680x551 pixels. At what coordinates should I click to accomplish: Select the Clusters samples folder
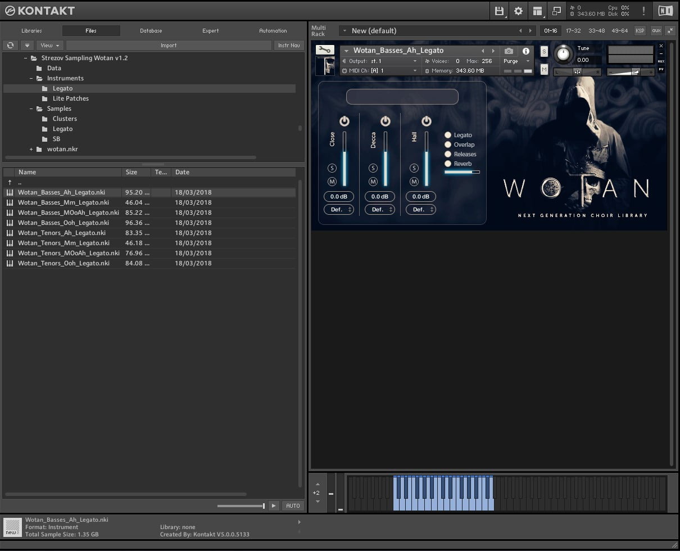click(x=65, y=119)
